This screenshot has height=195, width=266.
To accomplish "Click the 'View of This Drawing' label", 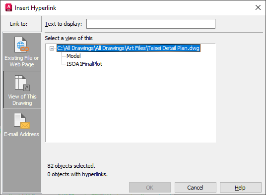I will click(x=22, y=100).
